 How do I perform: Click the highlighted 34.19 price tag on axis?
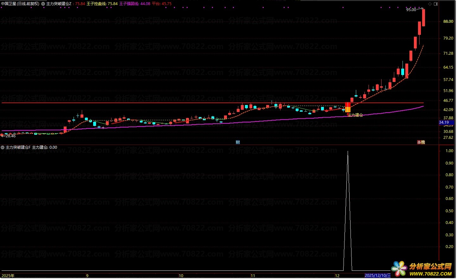(444, 122)
